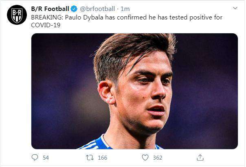Click the reply speech bubble icon
The width and height of the screenshot is (246, 167).
click(x=35, y=157)
